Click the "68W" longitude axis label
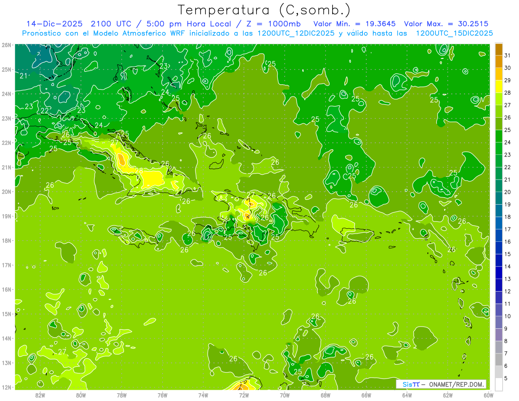This screenshot has width=519, height=401. coord(325,395)
